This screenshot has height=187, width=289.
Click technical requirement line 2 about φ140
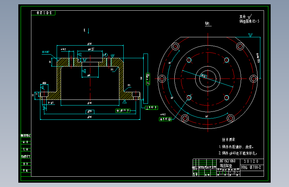(238, 153)
